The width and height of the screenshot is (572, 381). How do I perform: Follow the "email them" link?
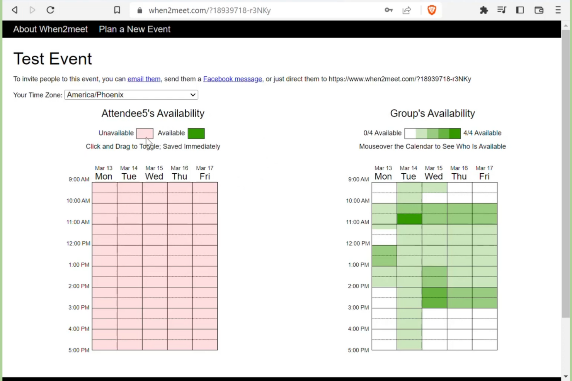click(x=144, y=79)
